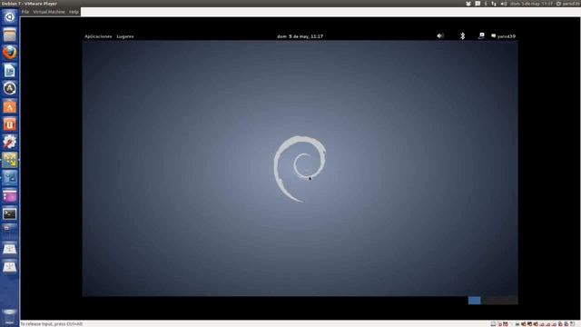
Task: Open the host sound volume indicator
Action: point(504,4)
